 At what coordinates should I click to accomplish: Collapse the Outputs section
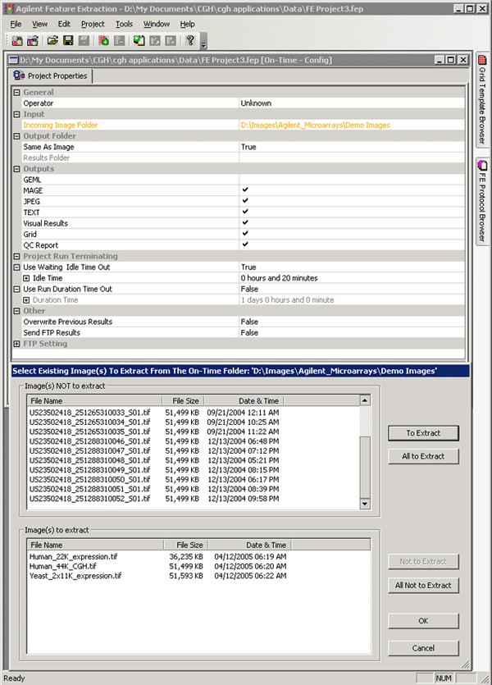[17, 169]
